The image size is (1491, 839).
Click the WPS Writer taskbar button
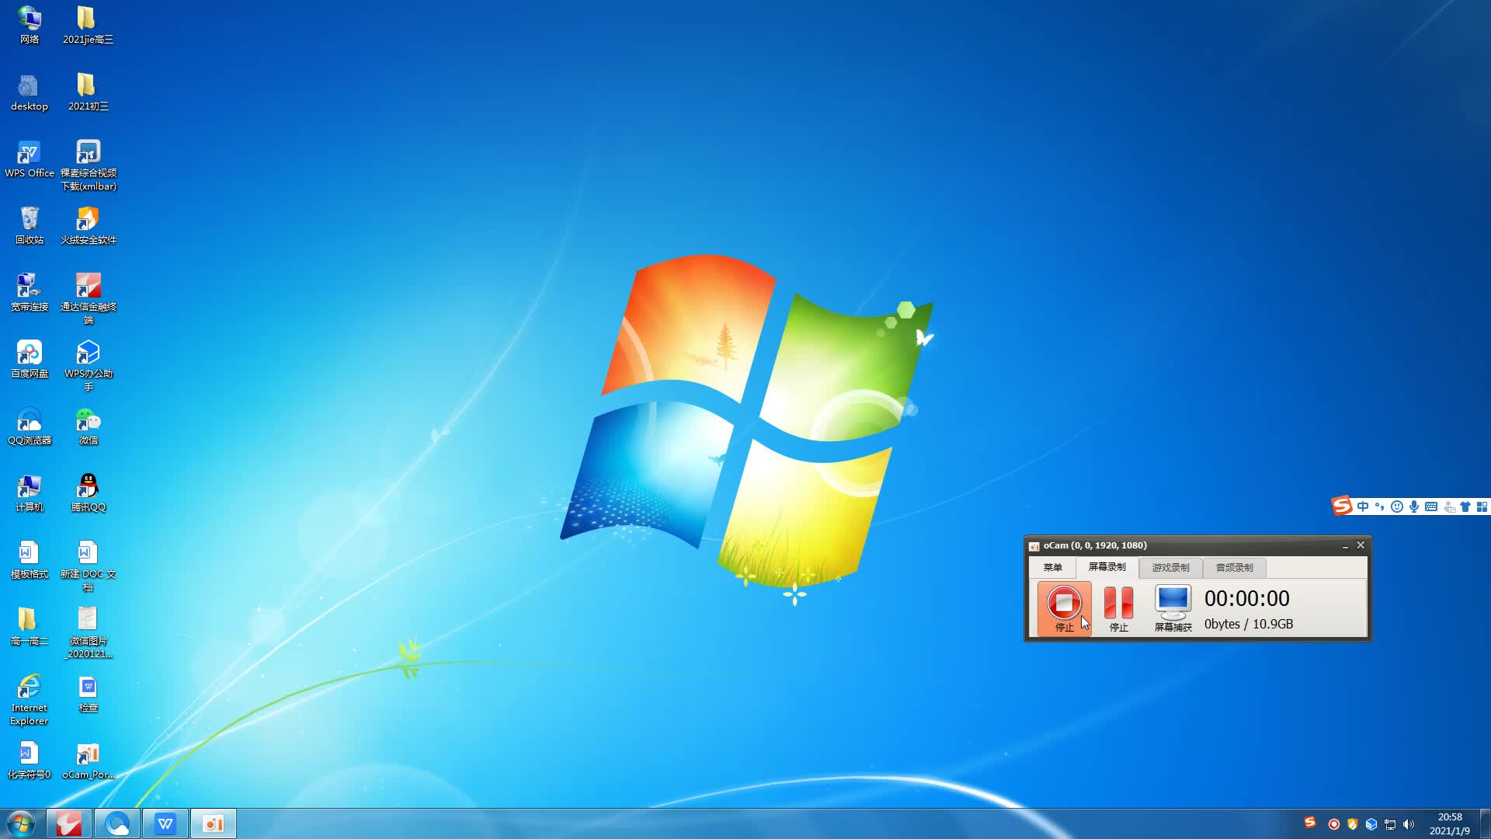165,823
